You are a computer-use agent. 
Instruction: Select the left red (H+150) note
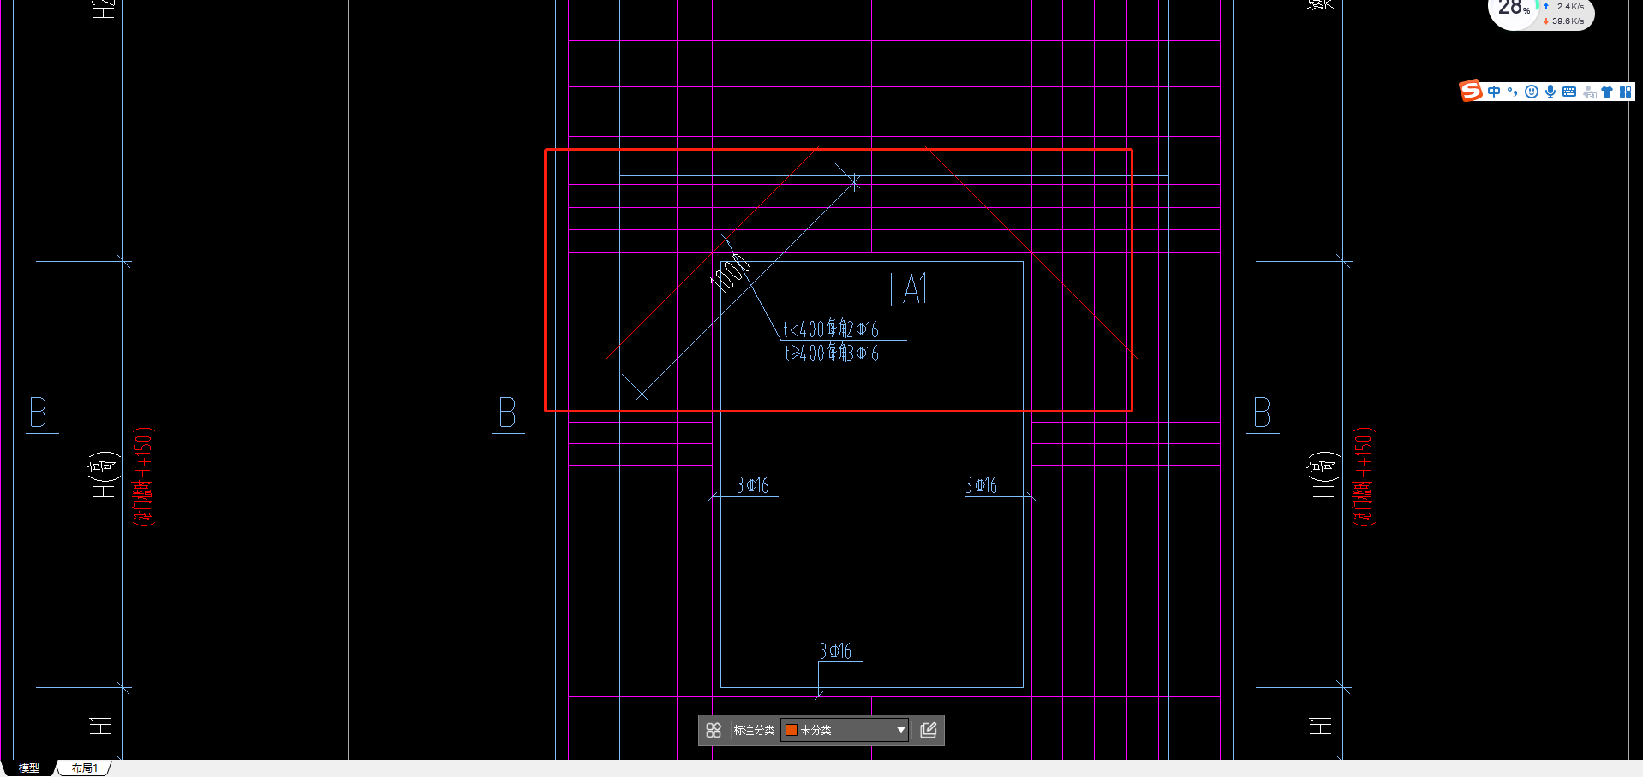143,477
